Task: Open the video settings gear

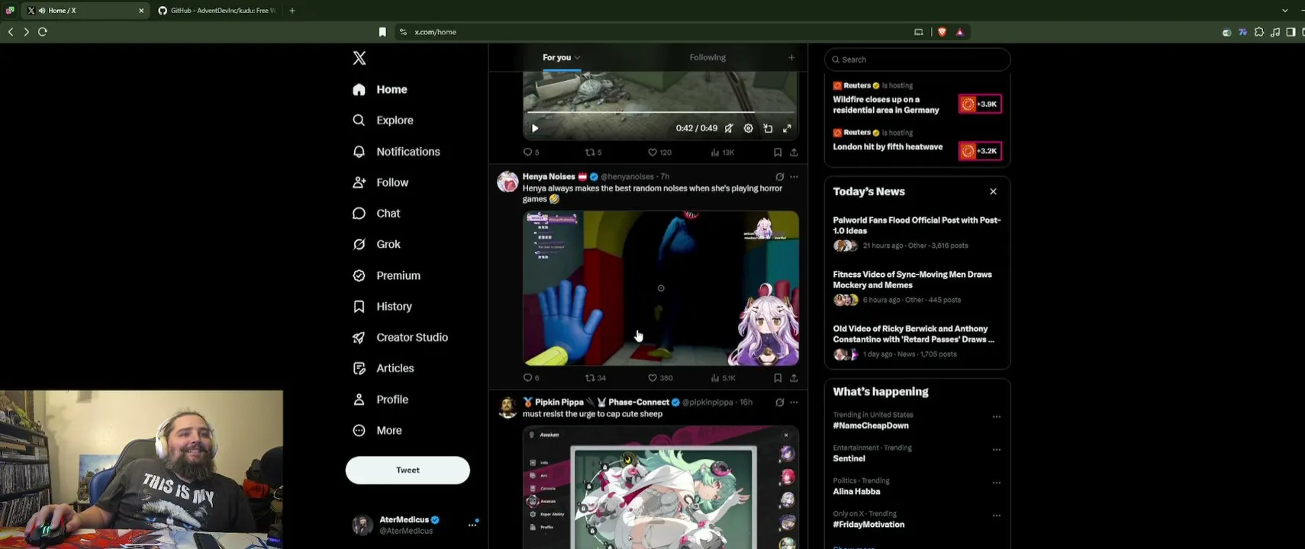Action: [x=748, y=128]
